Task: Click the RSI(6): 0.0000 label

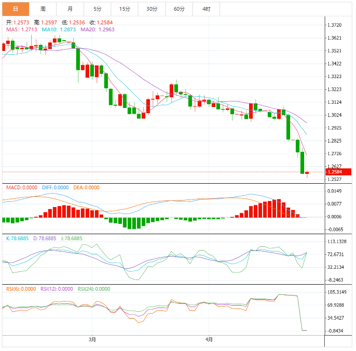Action: click(21, 289)
